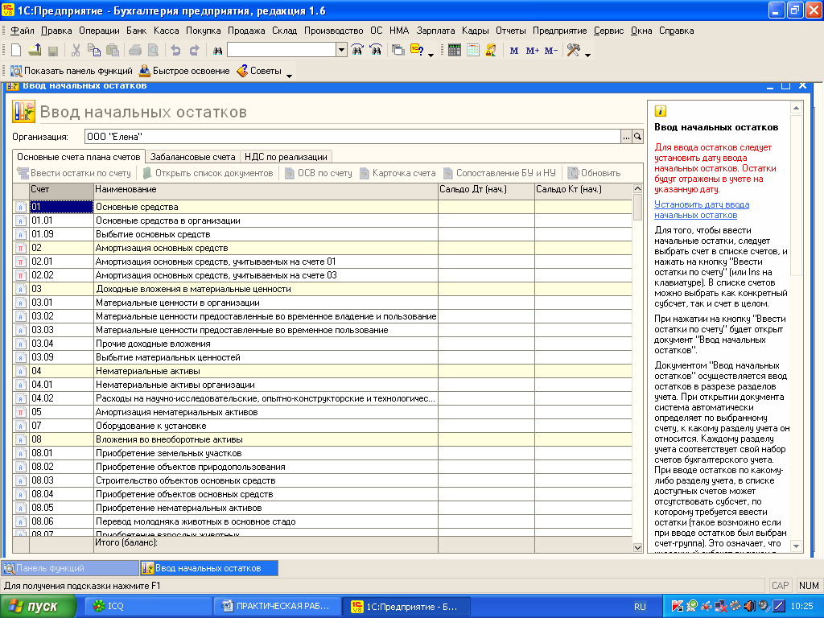Switch to the НДС по реализации tab
Screen dimensions: 824x618
tap(286, 157)
